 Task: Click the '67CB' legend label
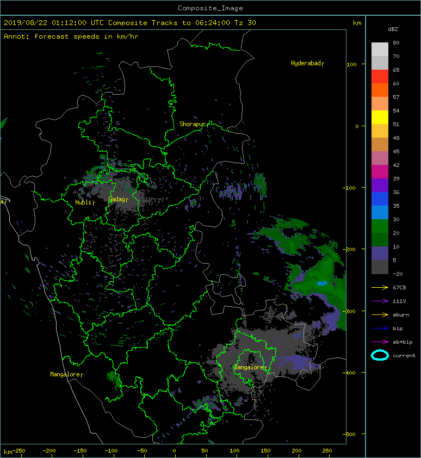click(399, 287)
